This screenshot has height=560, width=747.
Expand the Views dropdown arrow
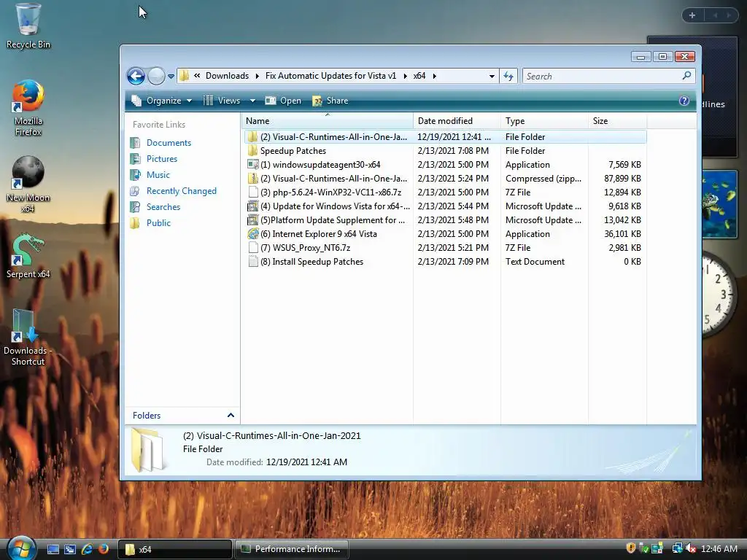(x=252, y=101)
